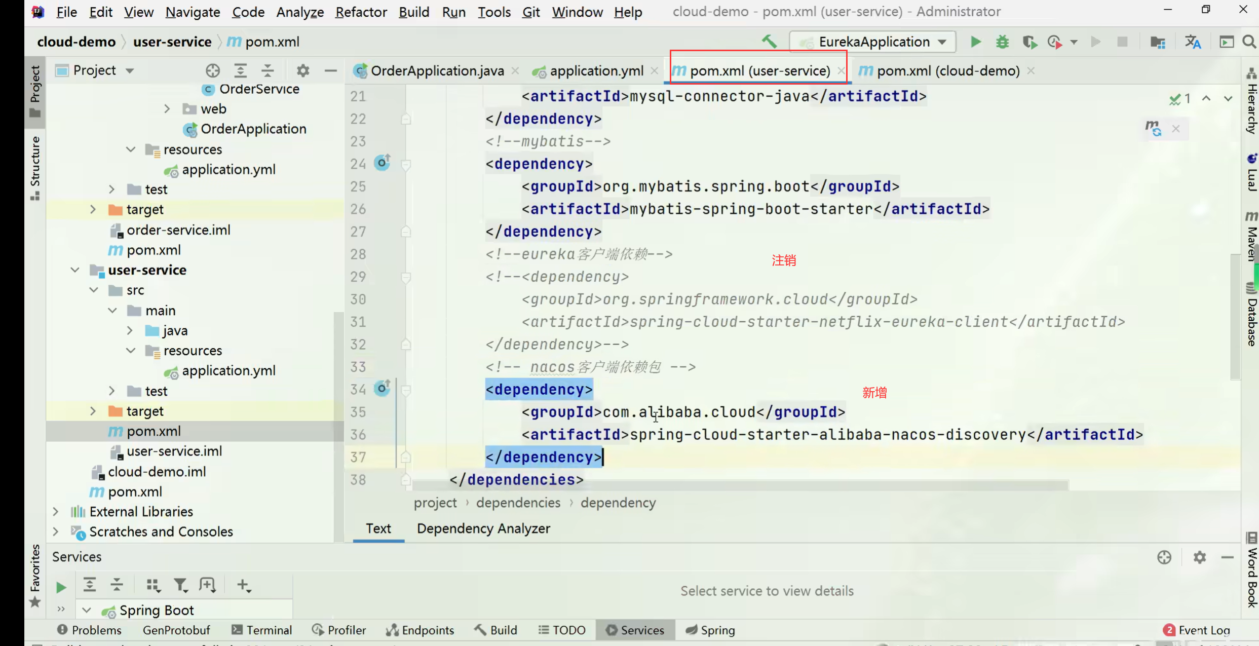The width and height of the screenshot is (1259, 646).
Task: Click Filter icon in Services toolbar
Action: 180,585
